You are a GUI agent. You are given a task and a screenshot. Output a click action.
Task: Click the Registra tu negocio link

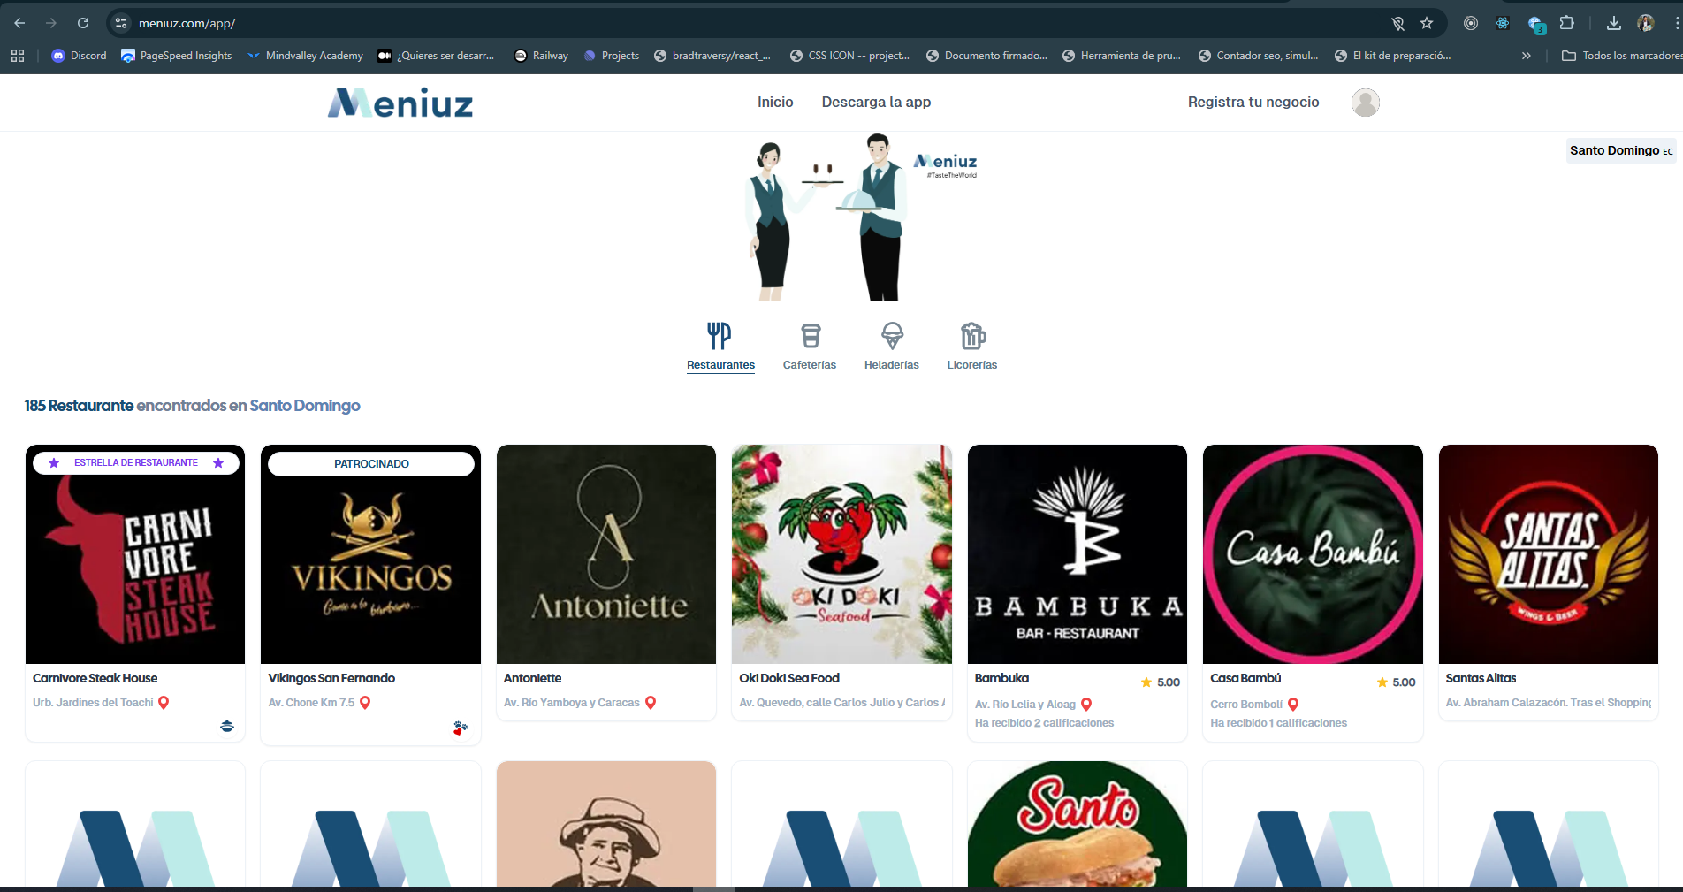click(1253, 102)
